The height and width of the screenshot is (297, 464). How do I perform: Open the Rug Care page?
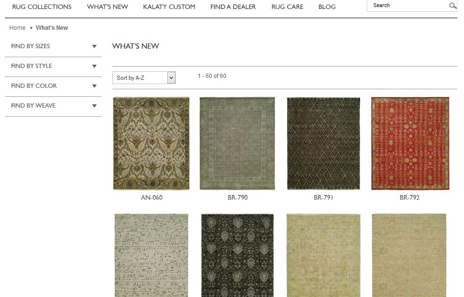coord(287,7)
